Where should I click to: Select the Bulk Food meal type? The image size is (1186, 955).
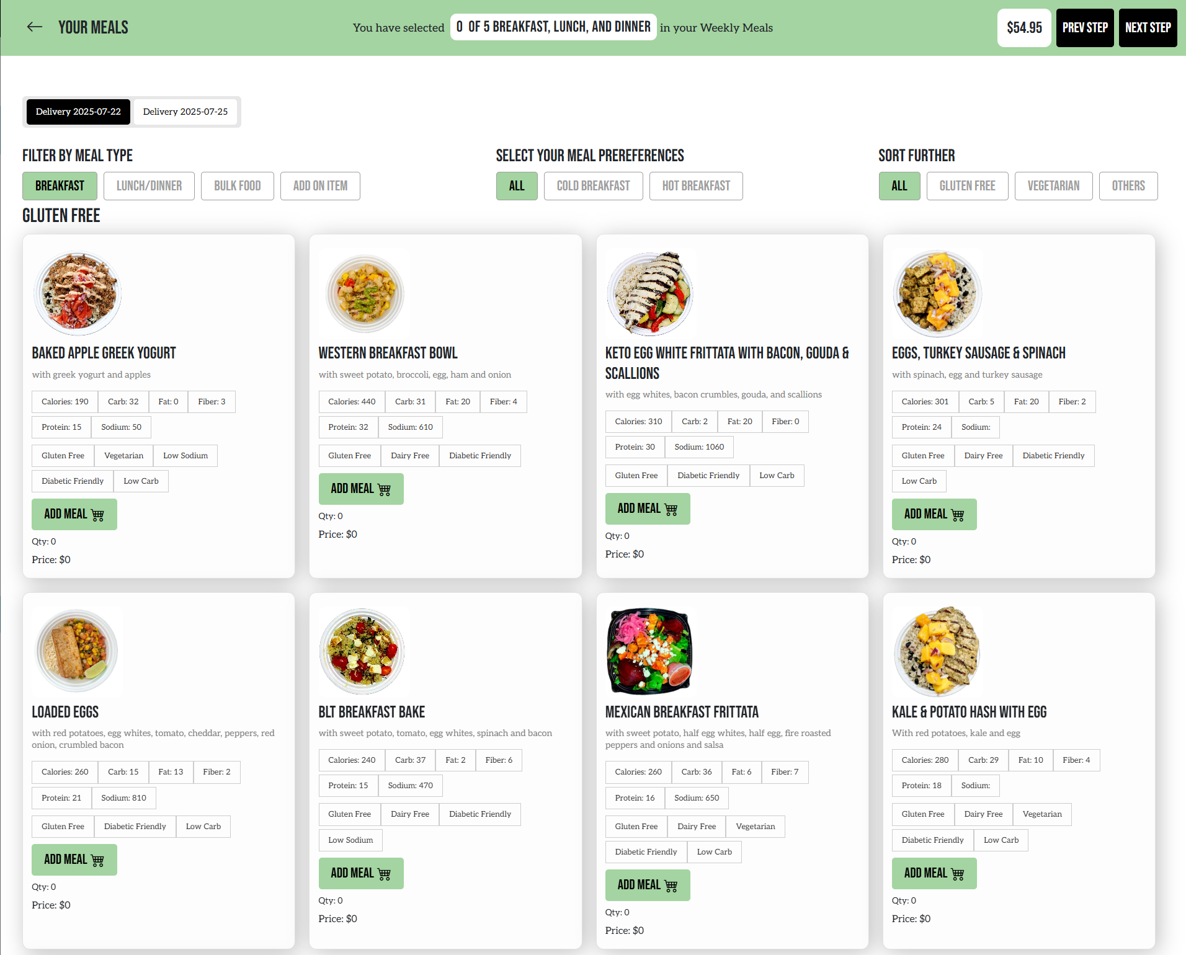(237, 186)
